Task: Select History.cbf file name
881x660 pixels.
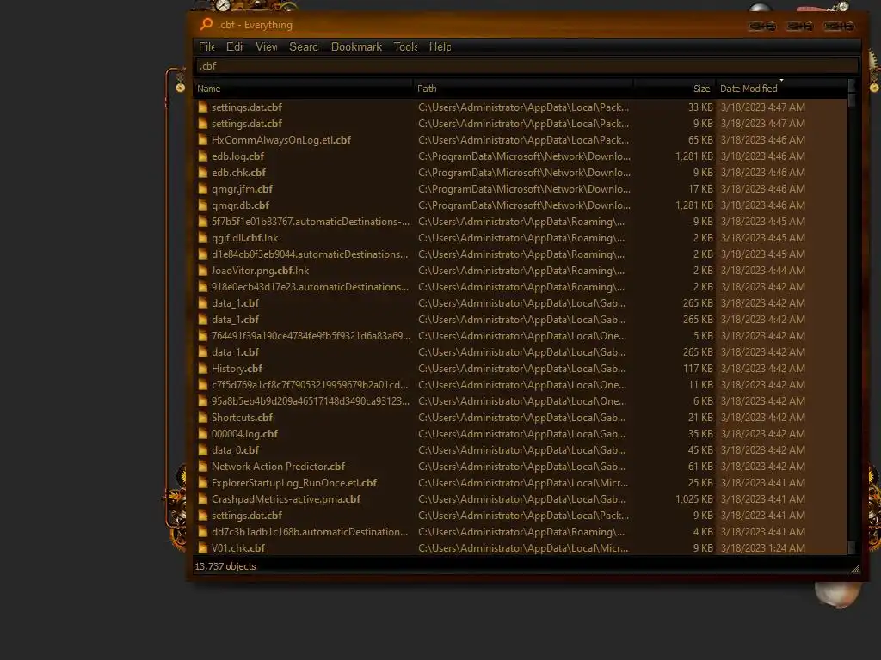Action: point(237,369)
